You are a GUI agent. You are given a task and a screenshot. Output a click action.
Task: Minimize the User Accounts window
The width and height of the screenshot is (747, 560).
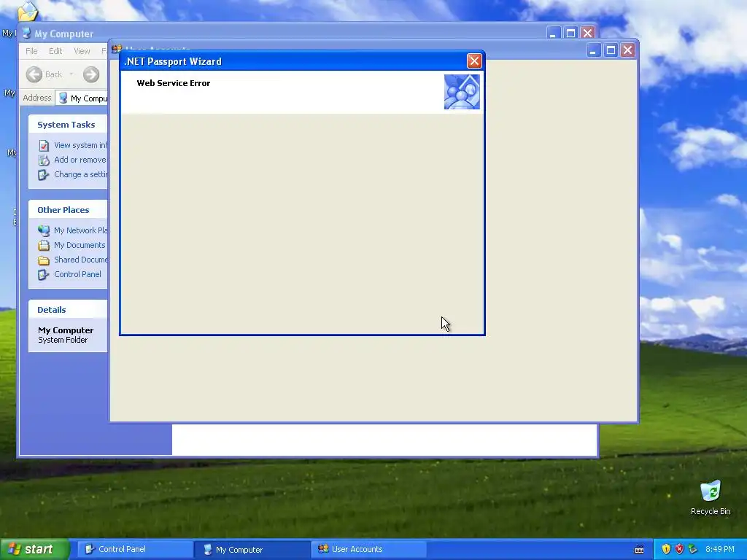(x=593, y=50)
